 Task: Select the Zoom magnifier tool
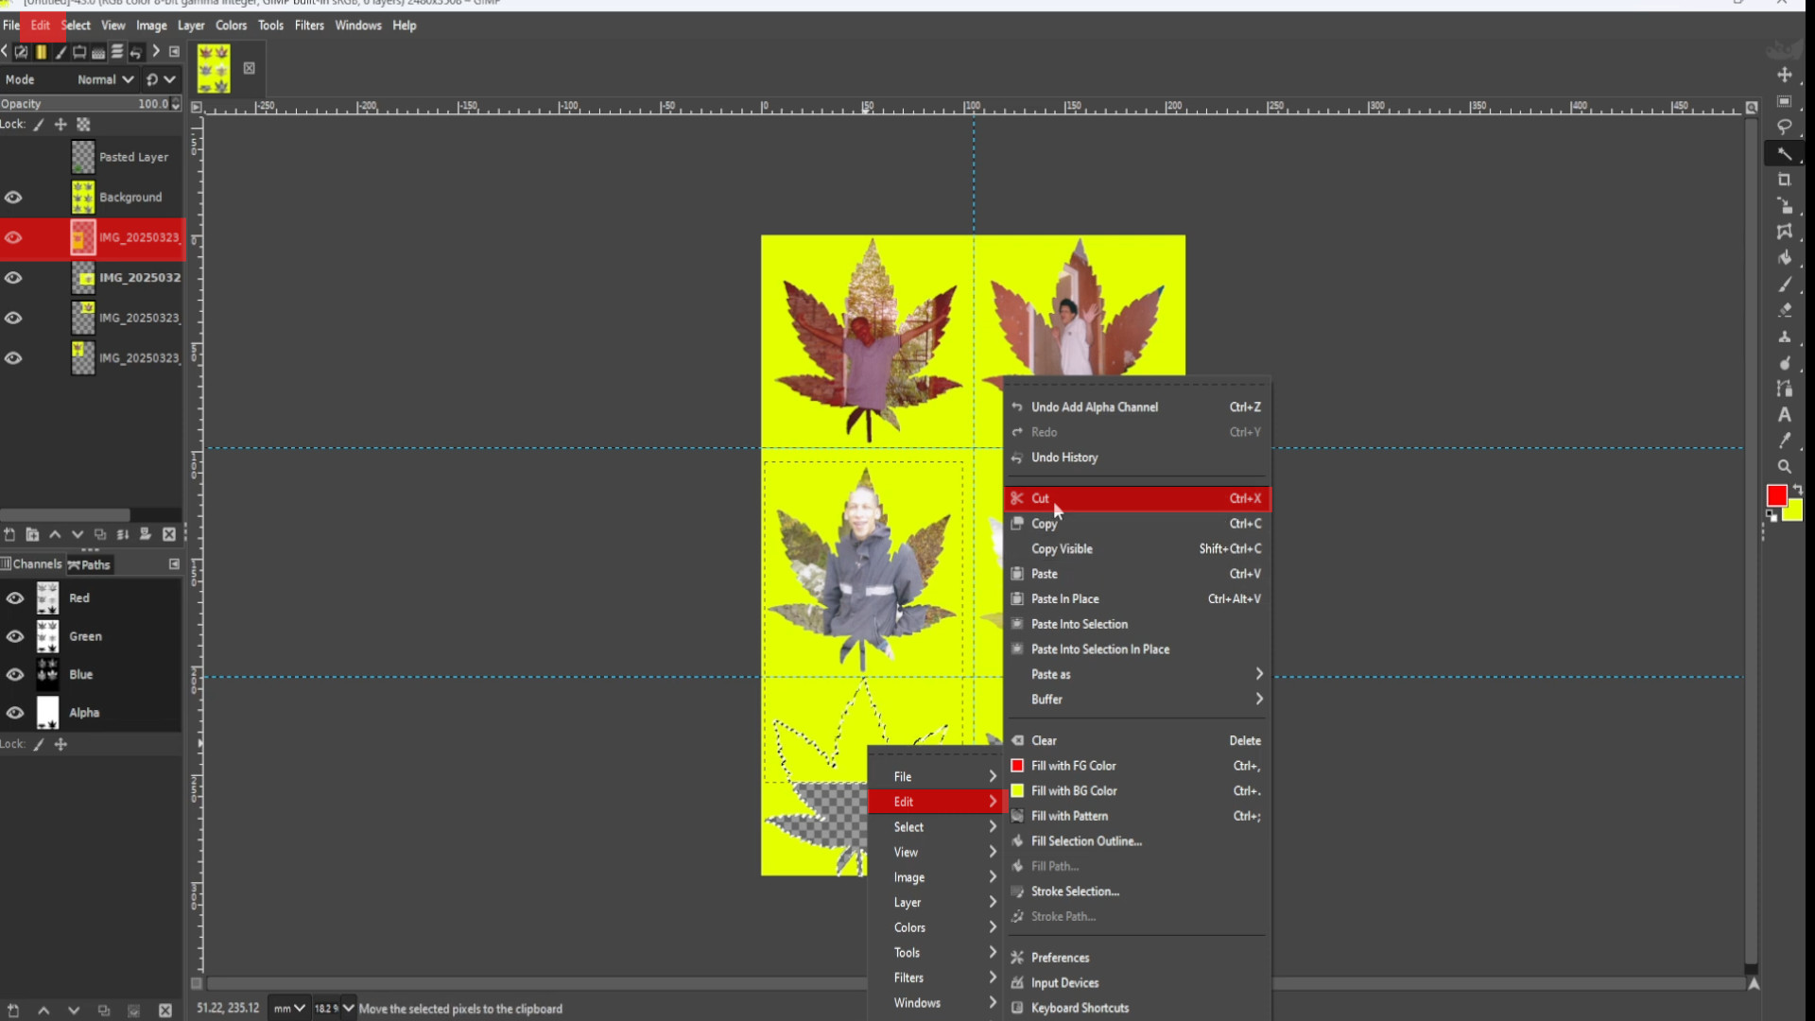pyautogui.click(x=1784, y=467)
